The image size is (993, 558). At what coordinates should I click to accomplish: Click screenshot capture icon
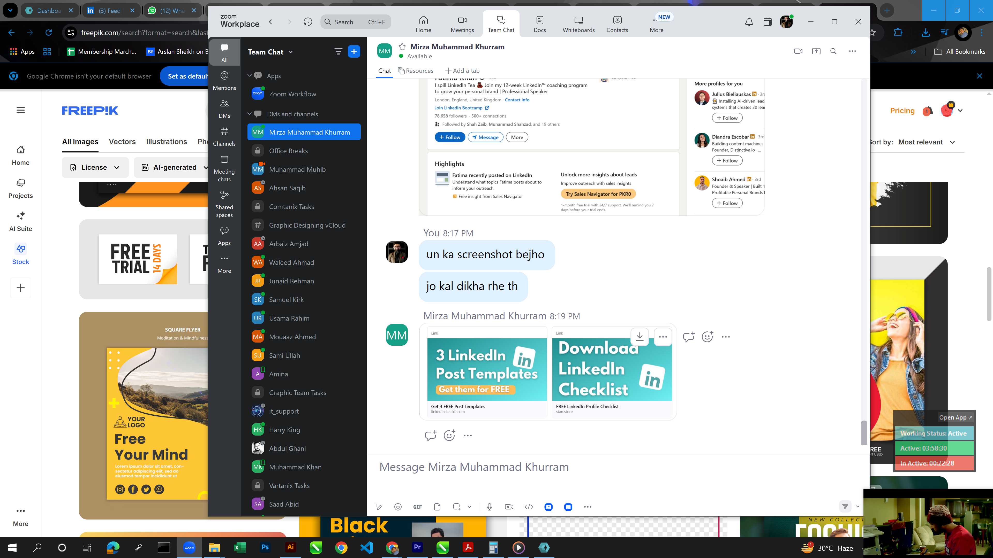click(x=456, y=507)
